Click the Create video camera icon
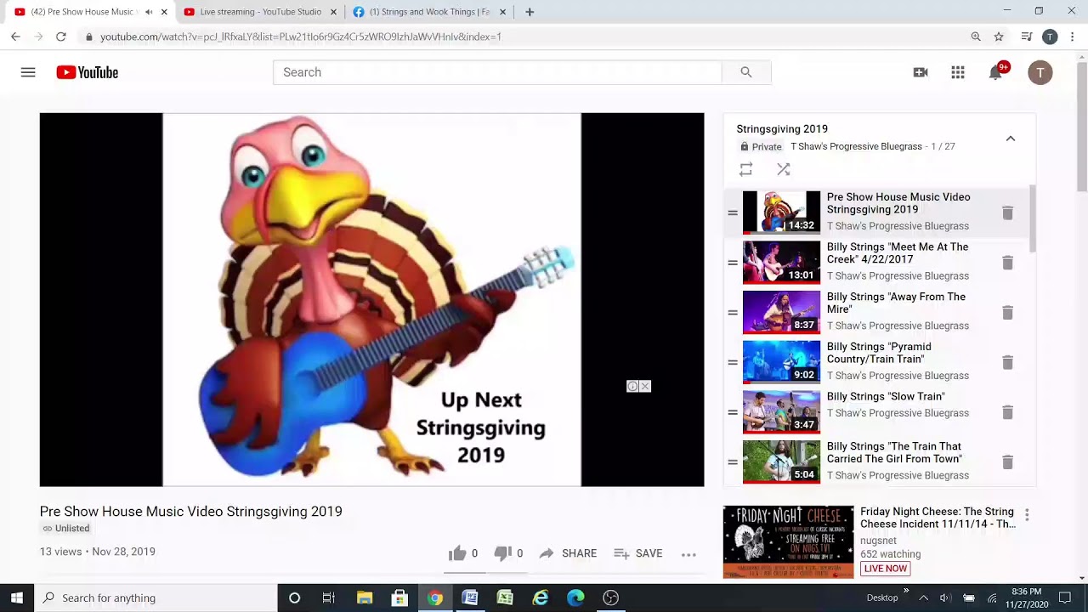The width and height of the screenshot is (1088, 612). (921, 72)
